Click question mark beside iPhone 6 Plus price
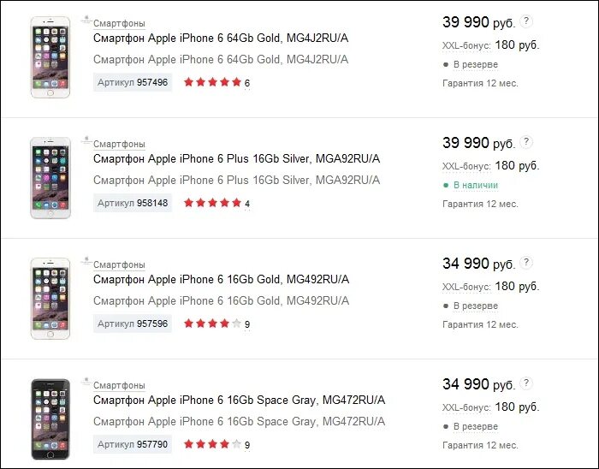This screenshot has width=599, height=469. pos(526,142)
